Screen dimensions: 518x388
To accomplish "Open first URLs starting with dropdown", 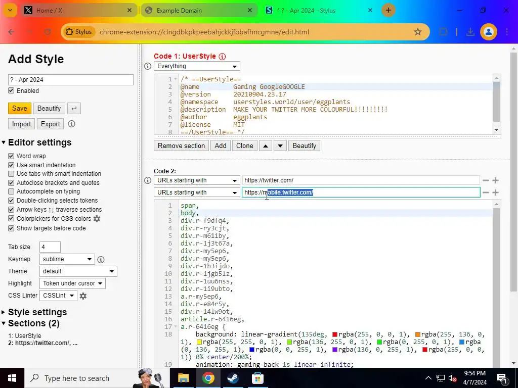I will (197, 180).
